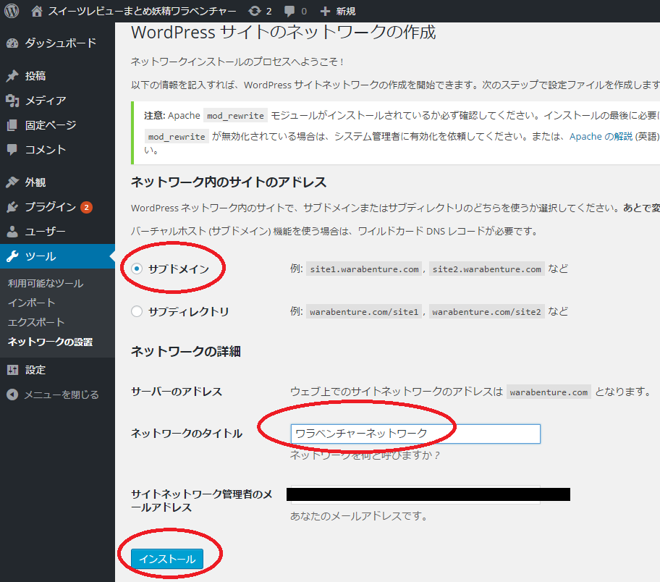Image resolution: width=660 pixels, height=582 pixels.
Task: Click the 外観 paintbrush icon
Action: [x=12, y=182]
